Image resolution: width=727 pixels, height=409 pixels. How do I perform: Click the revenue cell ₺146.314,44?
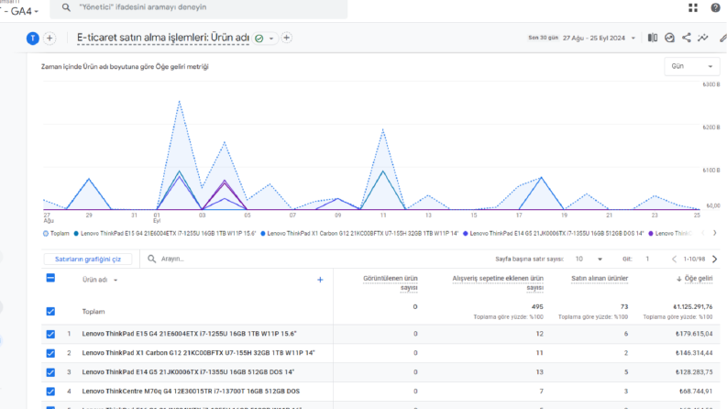pyautogui.click(x=694, y=353)
